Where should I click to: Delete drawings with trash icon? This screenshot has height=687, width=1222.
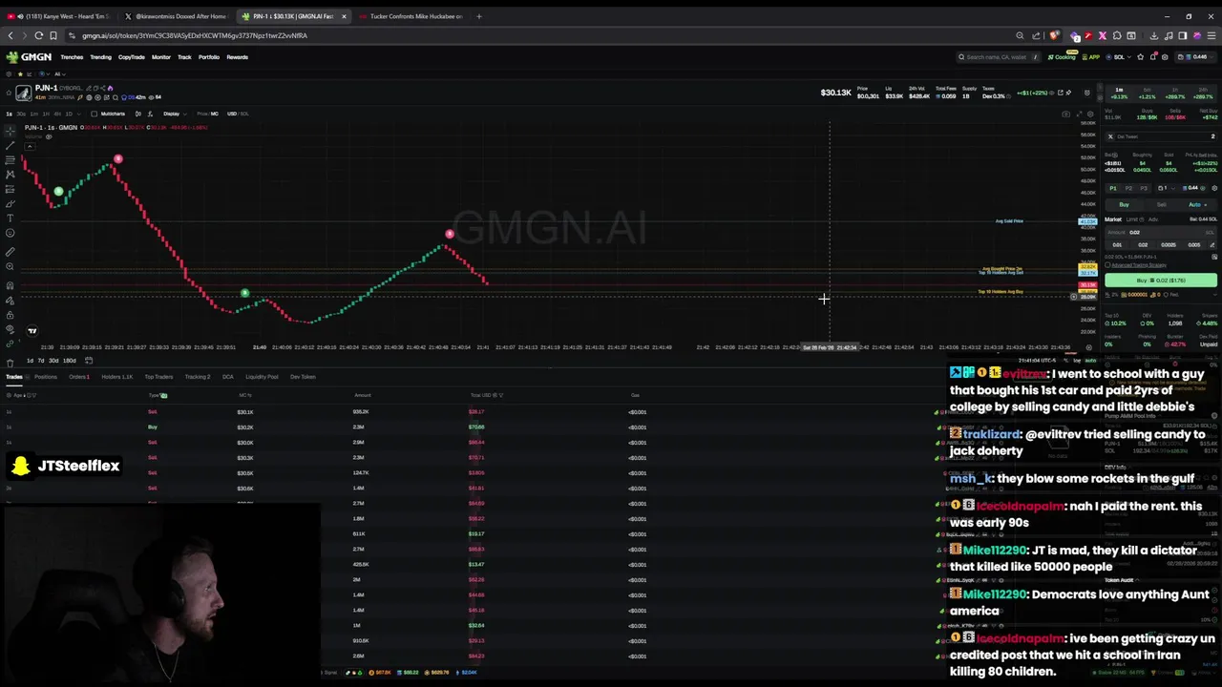tap(10, 363)
